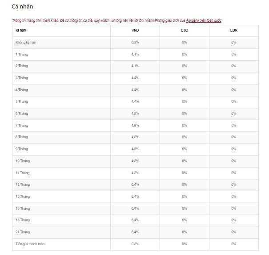Click the 1 Tháng row label
This screenshot has height=255, width=269.
click(21, 54)
